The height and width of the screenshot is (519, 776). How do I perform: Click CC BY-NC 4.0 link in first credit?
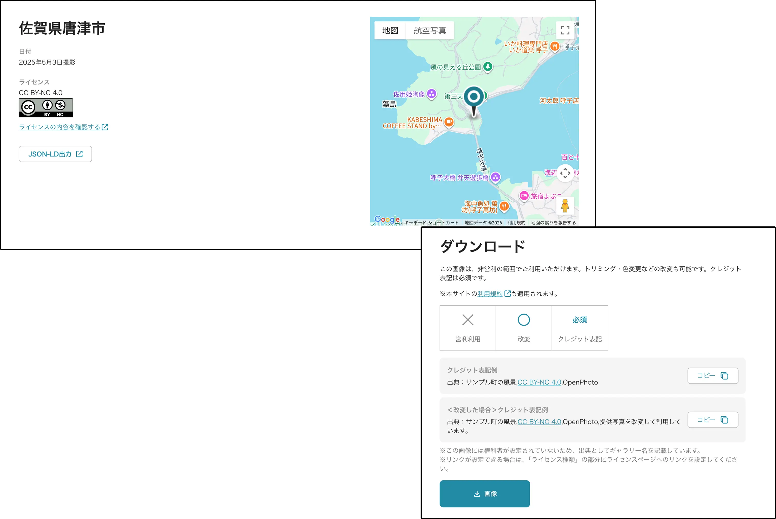539,382
